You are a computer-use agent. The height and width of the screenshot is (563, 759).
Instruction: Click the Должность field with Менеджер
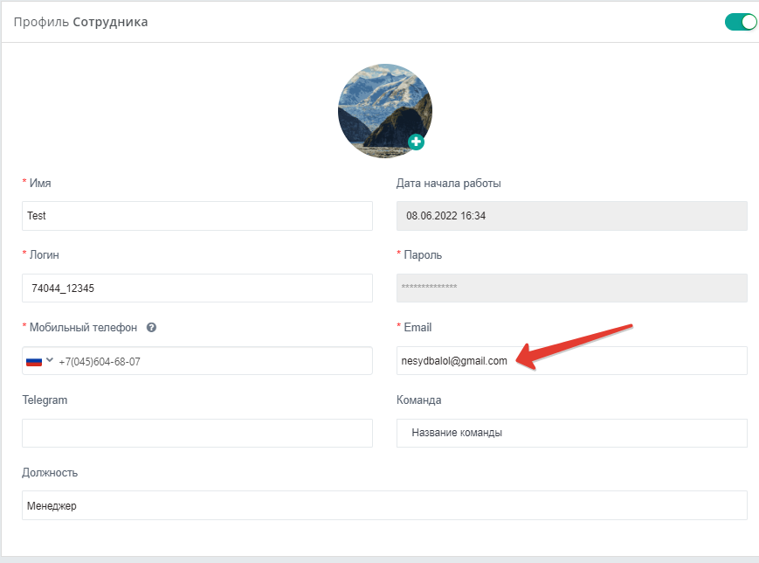384,505
